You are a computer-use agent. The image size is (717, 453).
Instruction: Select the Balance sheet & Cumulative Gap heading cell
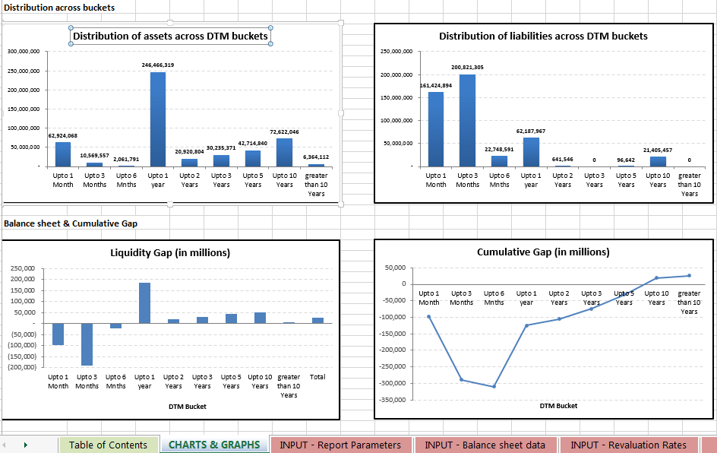click(71, 223)
